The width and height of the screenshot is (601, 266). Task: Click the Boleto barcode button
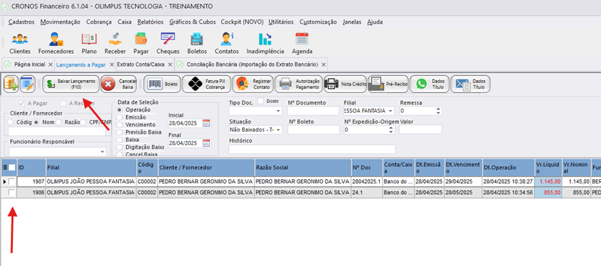click(161, 84)
